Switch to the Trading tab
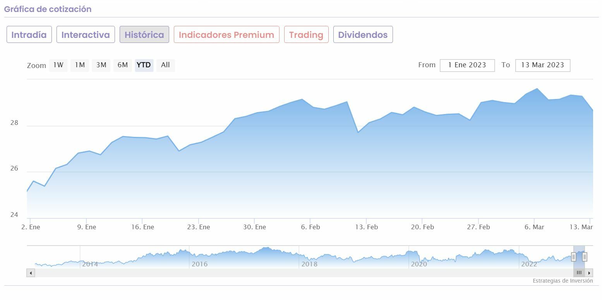The image size is (602, 300). click(306, 35)
